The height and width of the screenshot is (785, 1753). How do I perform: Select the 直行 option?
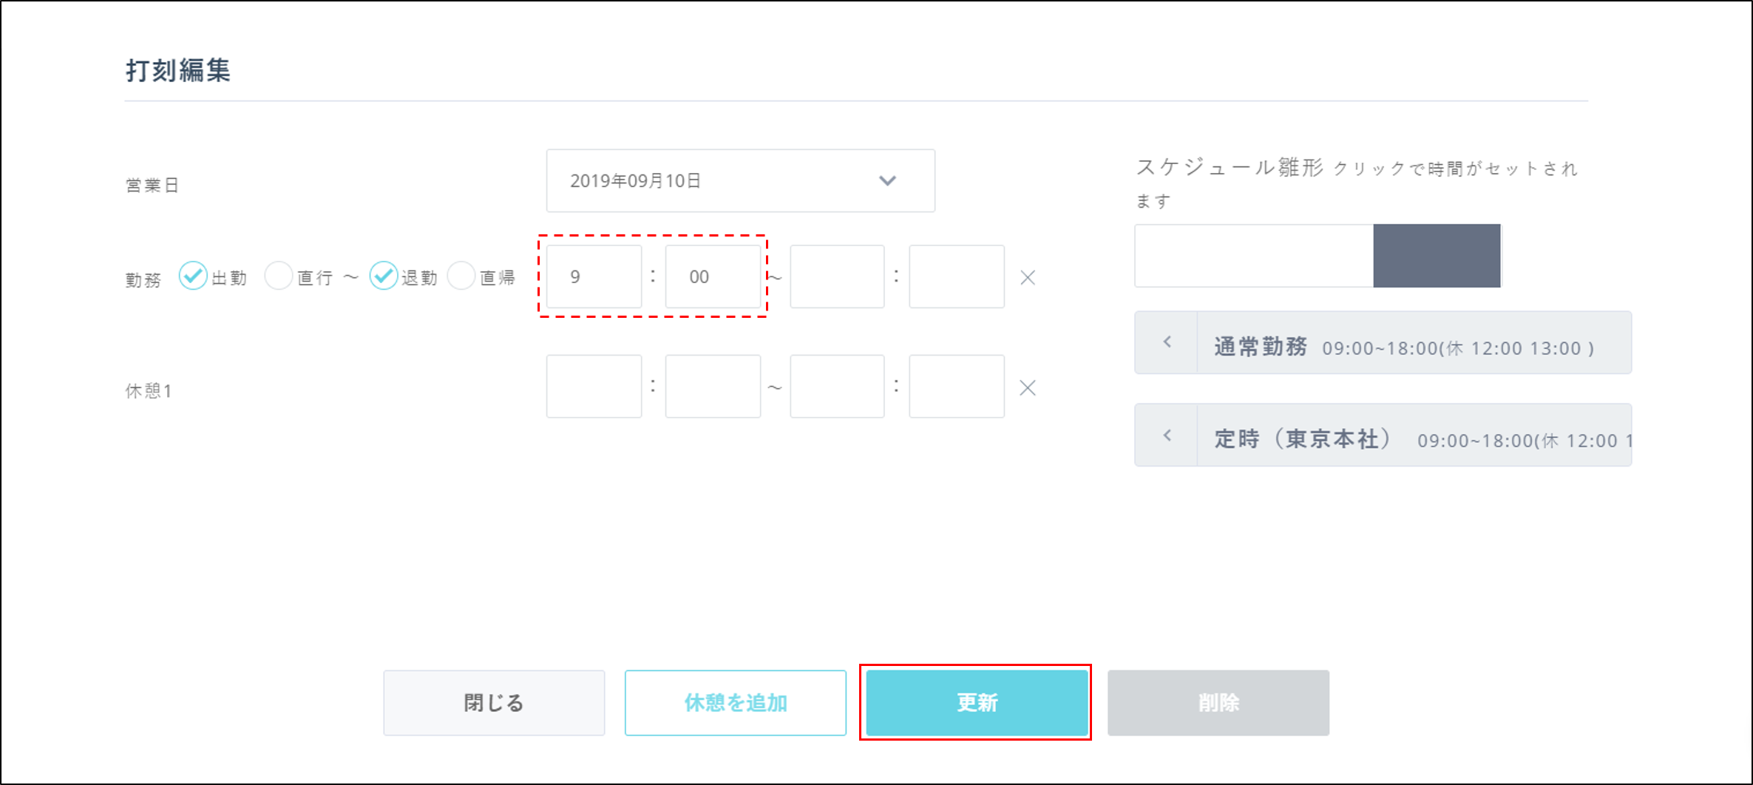tap(279, 276)
